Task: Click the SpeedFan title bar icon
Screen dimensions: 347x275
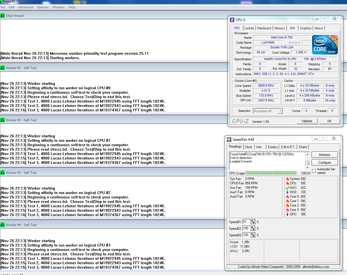Action: [229, 140]
